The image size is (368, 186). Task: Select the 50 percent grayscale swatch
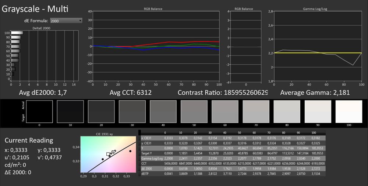[x=193, y=112]
